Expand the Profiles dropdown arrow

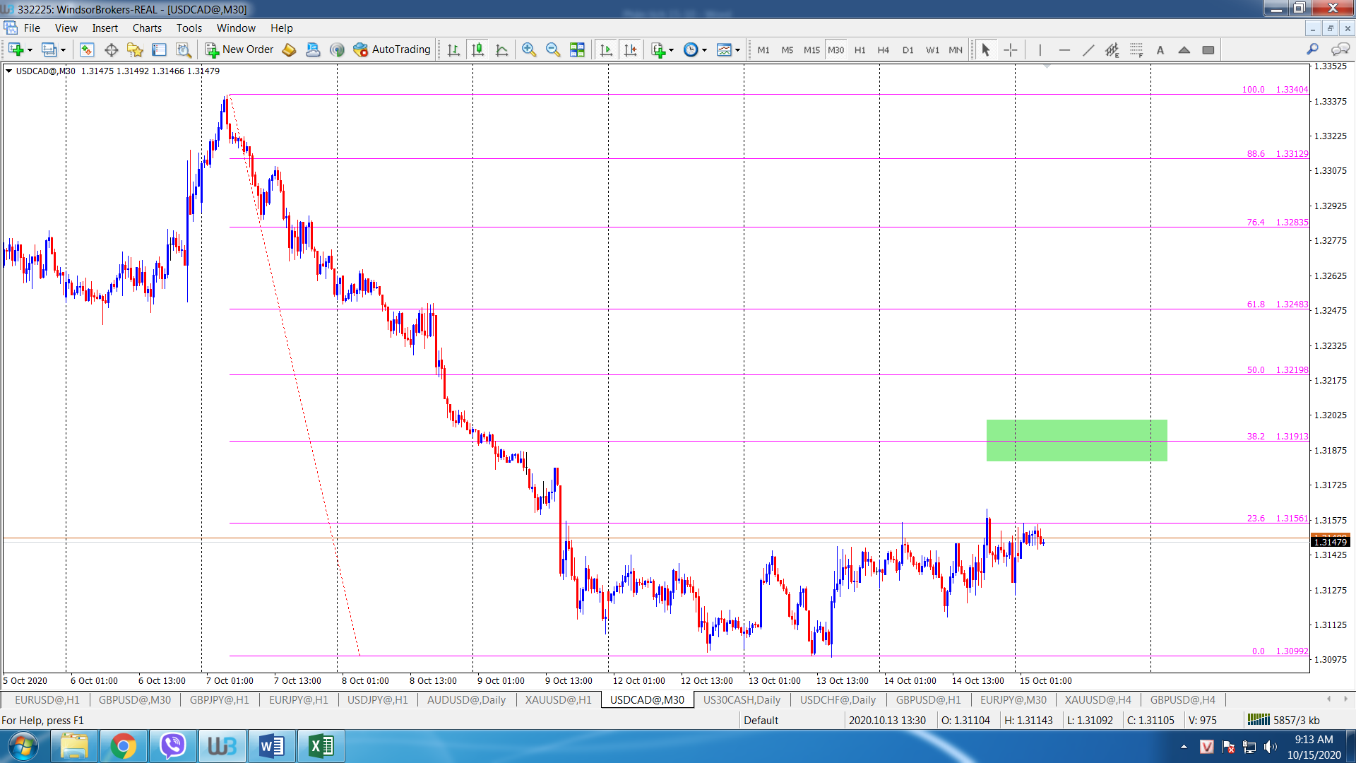click(63, 50)
